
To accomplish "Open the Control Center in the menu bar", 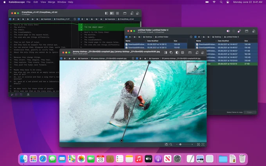I will (x=228, y=2).
